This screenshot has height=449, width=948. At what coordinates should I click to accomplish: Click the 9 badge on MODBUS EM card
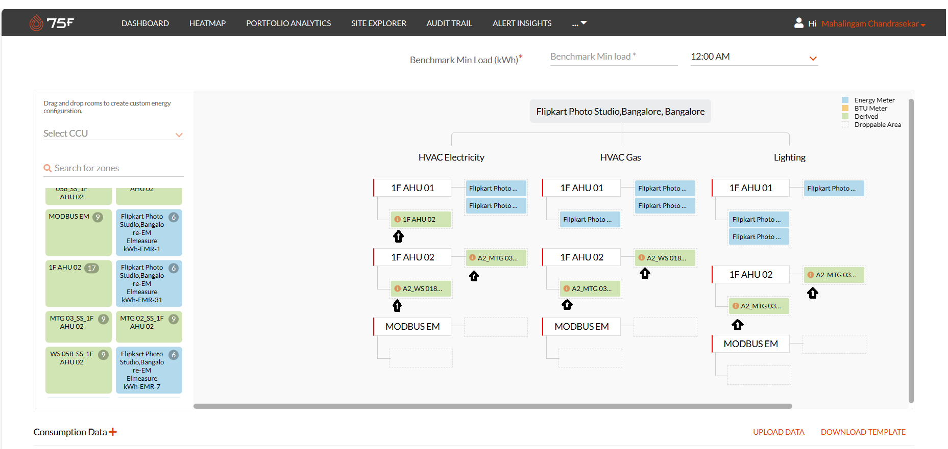(98, 217)
